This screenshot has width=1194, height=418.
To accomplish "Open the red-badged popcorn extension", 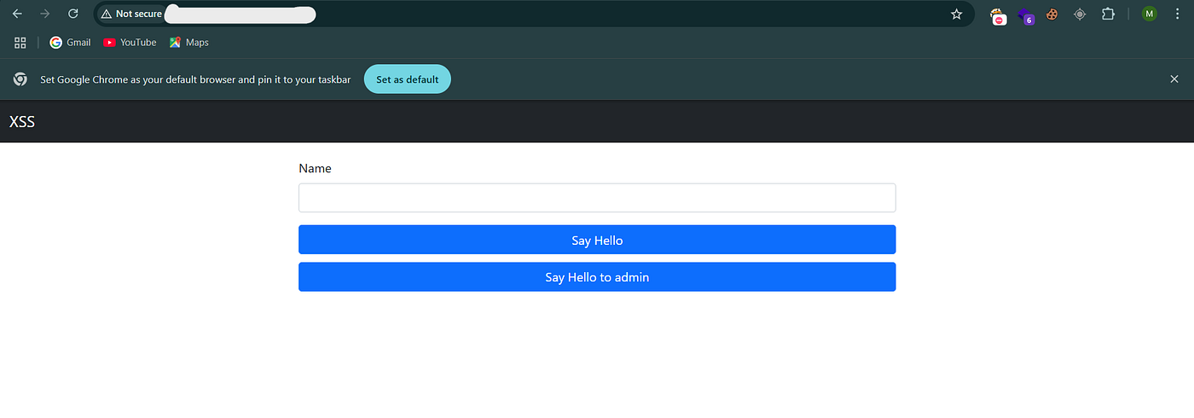I will click(998, 15).
